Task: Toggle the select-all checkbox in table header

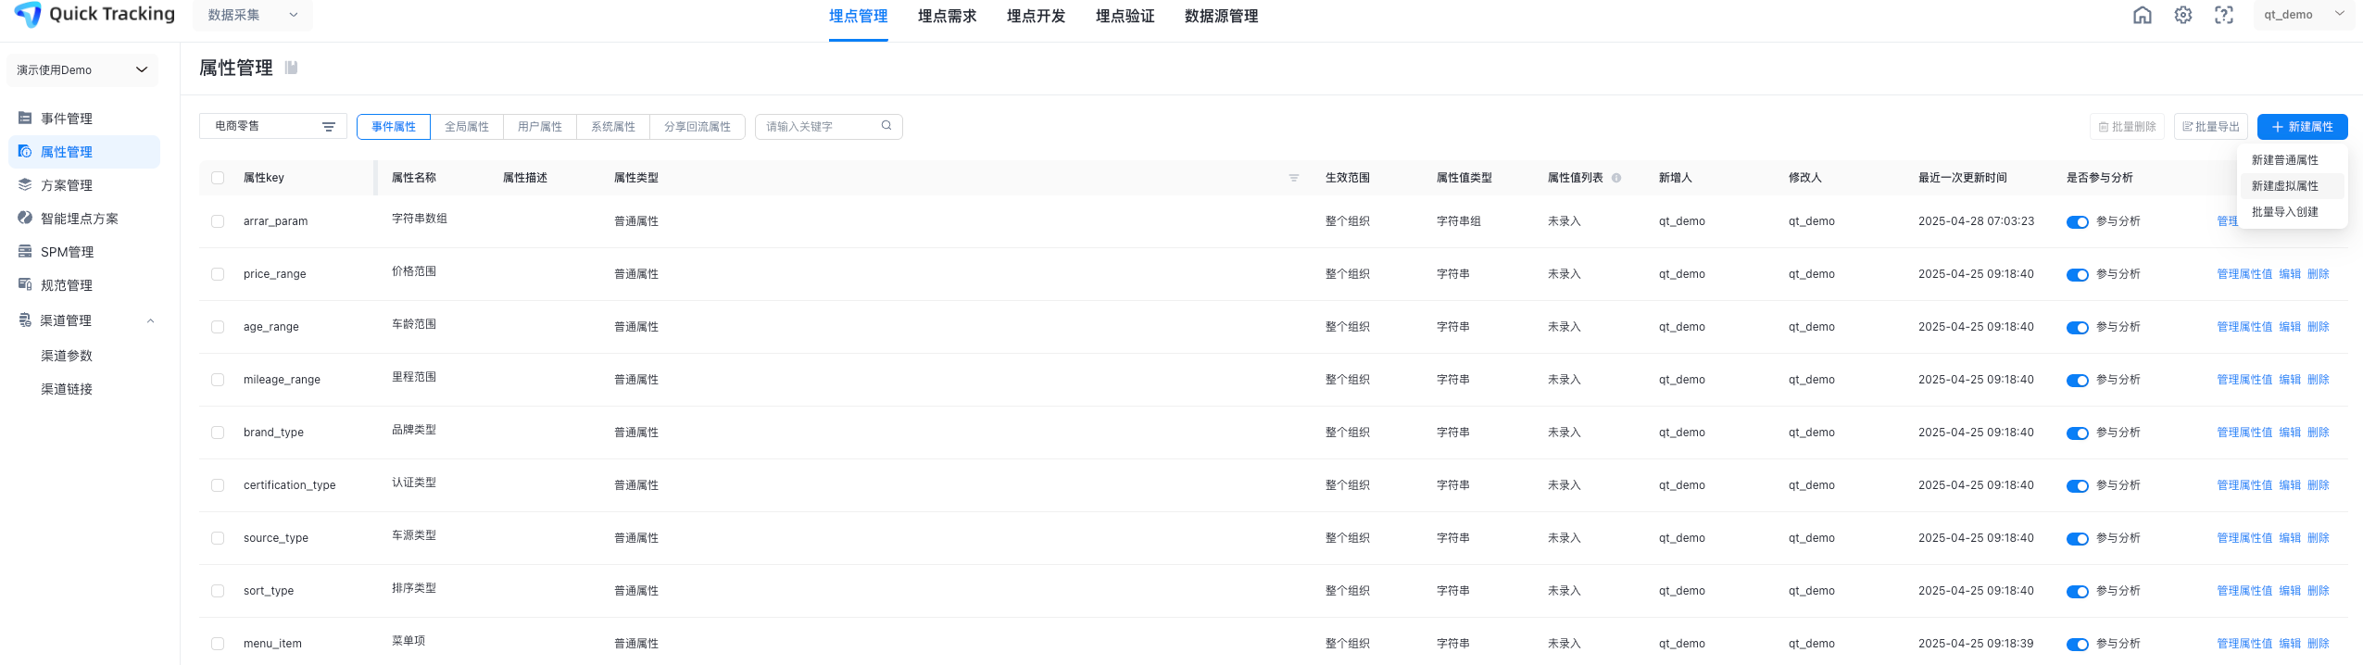Action: (218, 178)
